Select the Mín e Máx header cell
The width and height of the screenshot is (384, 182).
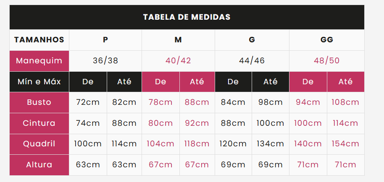click(39, 82)
